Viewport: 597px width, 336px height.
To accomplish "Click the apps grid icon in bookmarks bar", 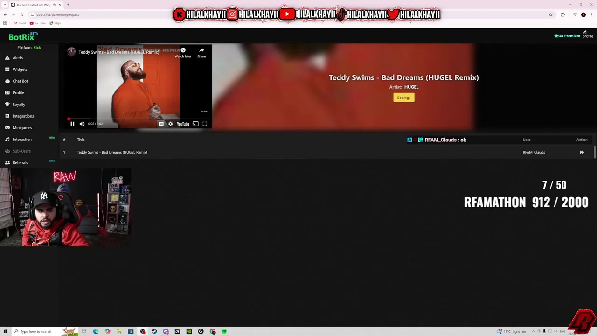I will pyautogui.click(x=5, y=23).
